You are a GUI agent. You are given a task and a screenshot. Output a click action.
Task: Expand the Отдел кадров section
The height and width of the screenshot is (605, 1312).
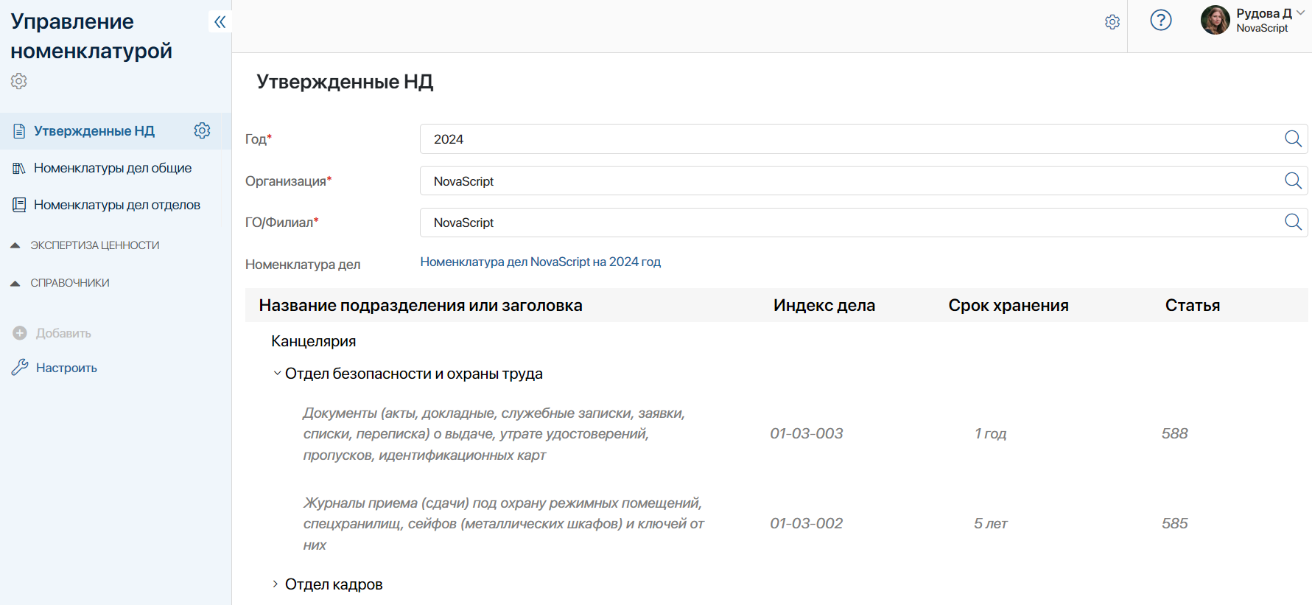276,584
